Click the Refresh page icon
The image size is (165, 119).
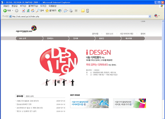tap(28, 11)
